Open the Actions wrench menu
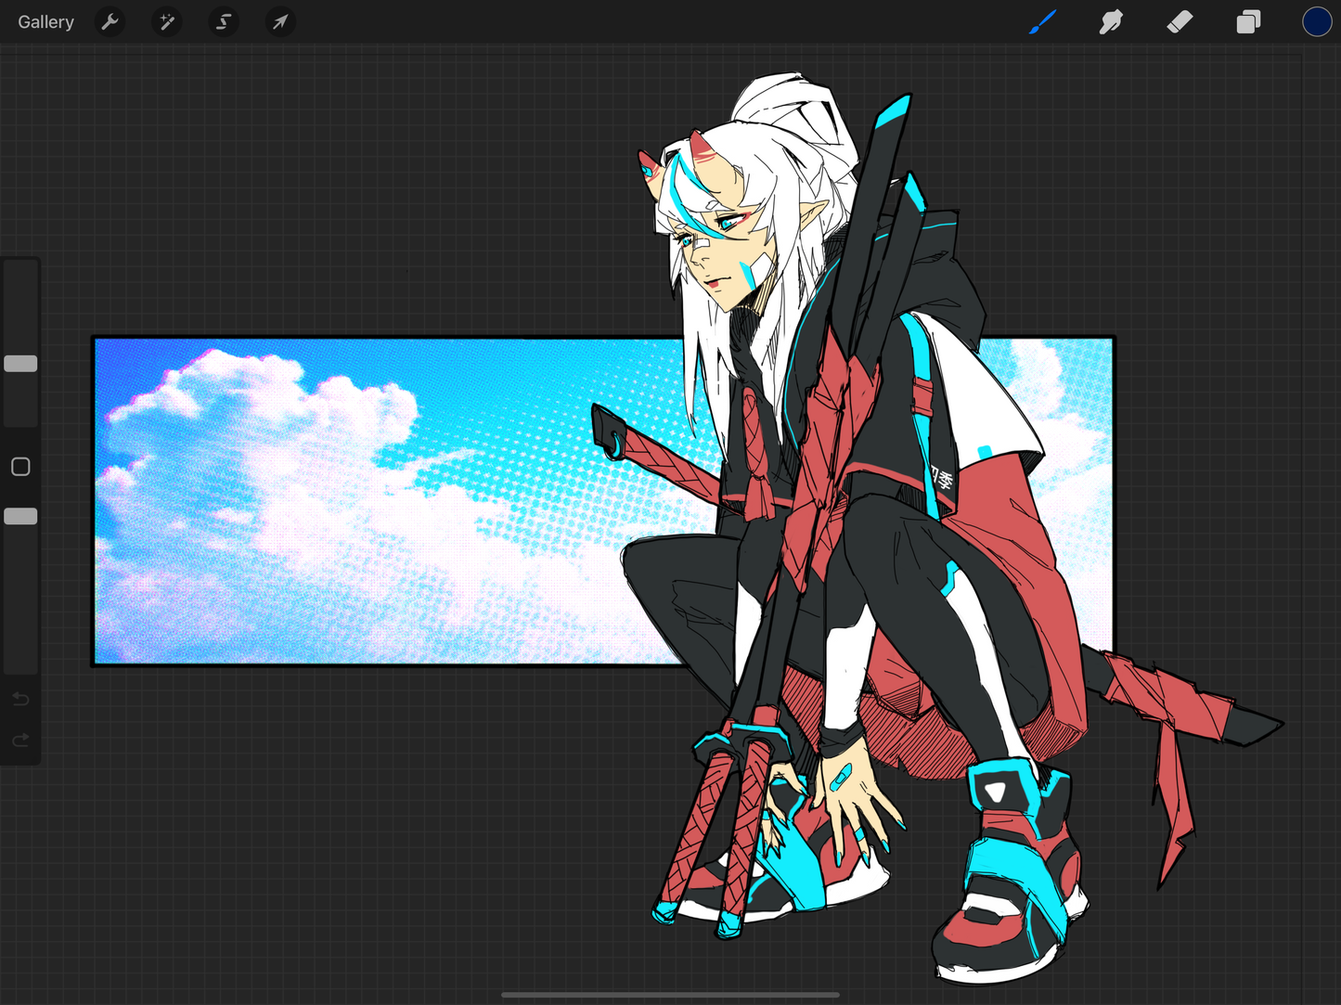1341x1005 pixels. coord(110,22)
